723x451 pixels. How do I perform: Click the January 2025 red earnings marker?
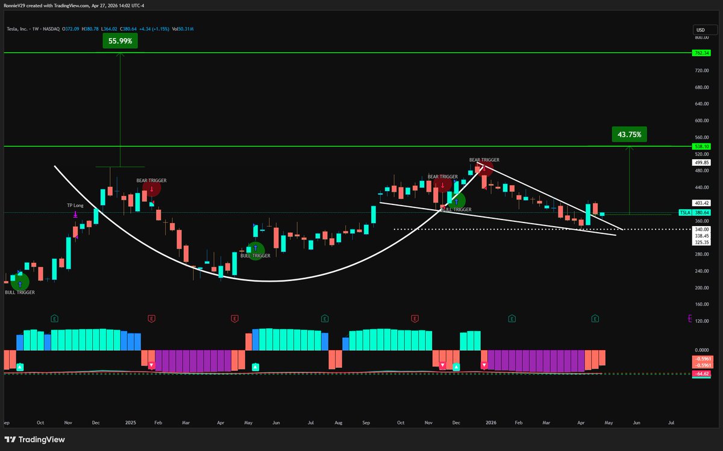[151, 317]
